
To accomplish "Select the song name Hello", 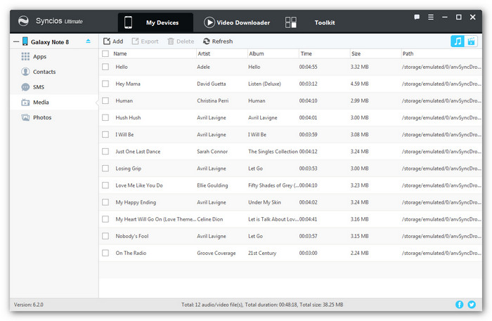I will [122, 67].
